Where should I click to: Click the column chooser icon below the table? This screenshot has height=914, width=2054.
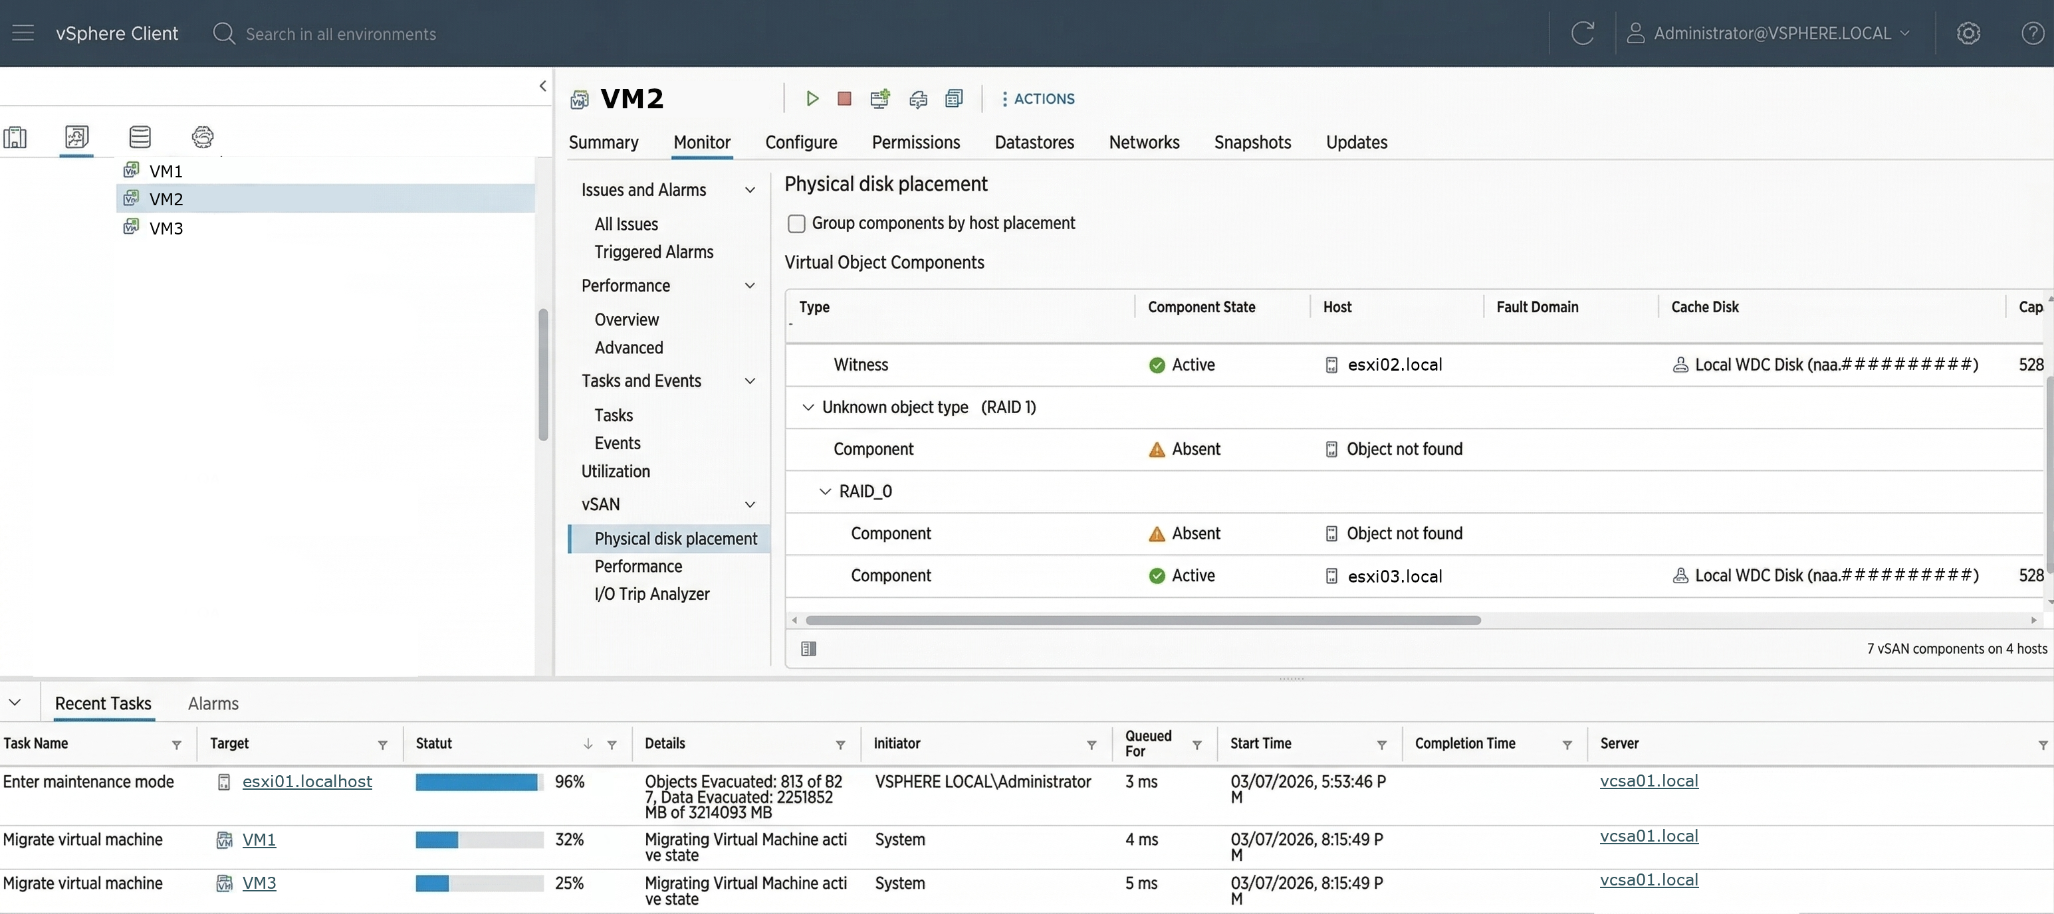808,649
